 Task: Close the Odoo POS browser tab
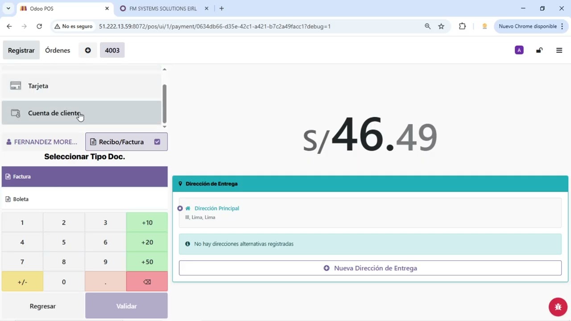coord(107,8)
